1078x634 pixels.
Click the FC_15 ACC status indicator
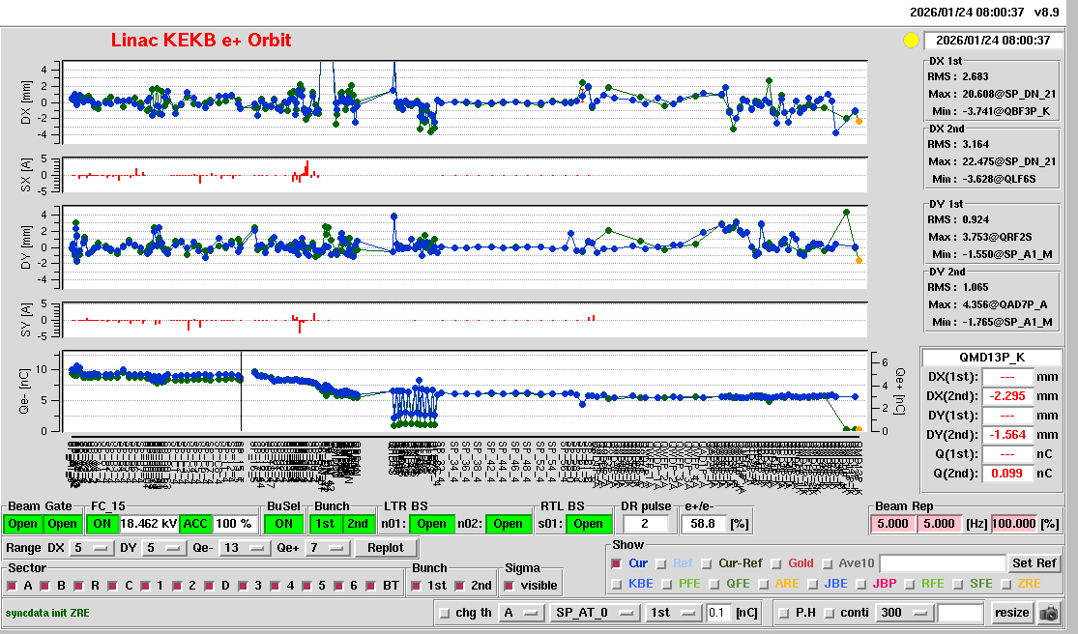(x=195, y=524)
